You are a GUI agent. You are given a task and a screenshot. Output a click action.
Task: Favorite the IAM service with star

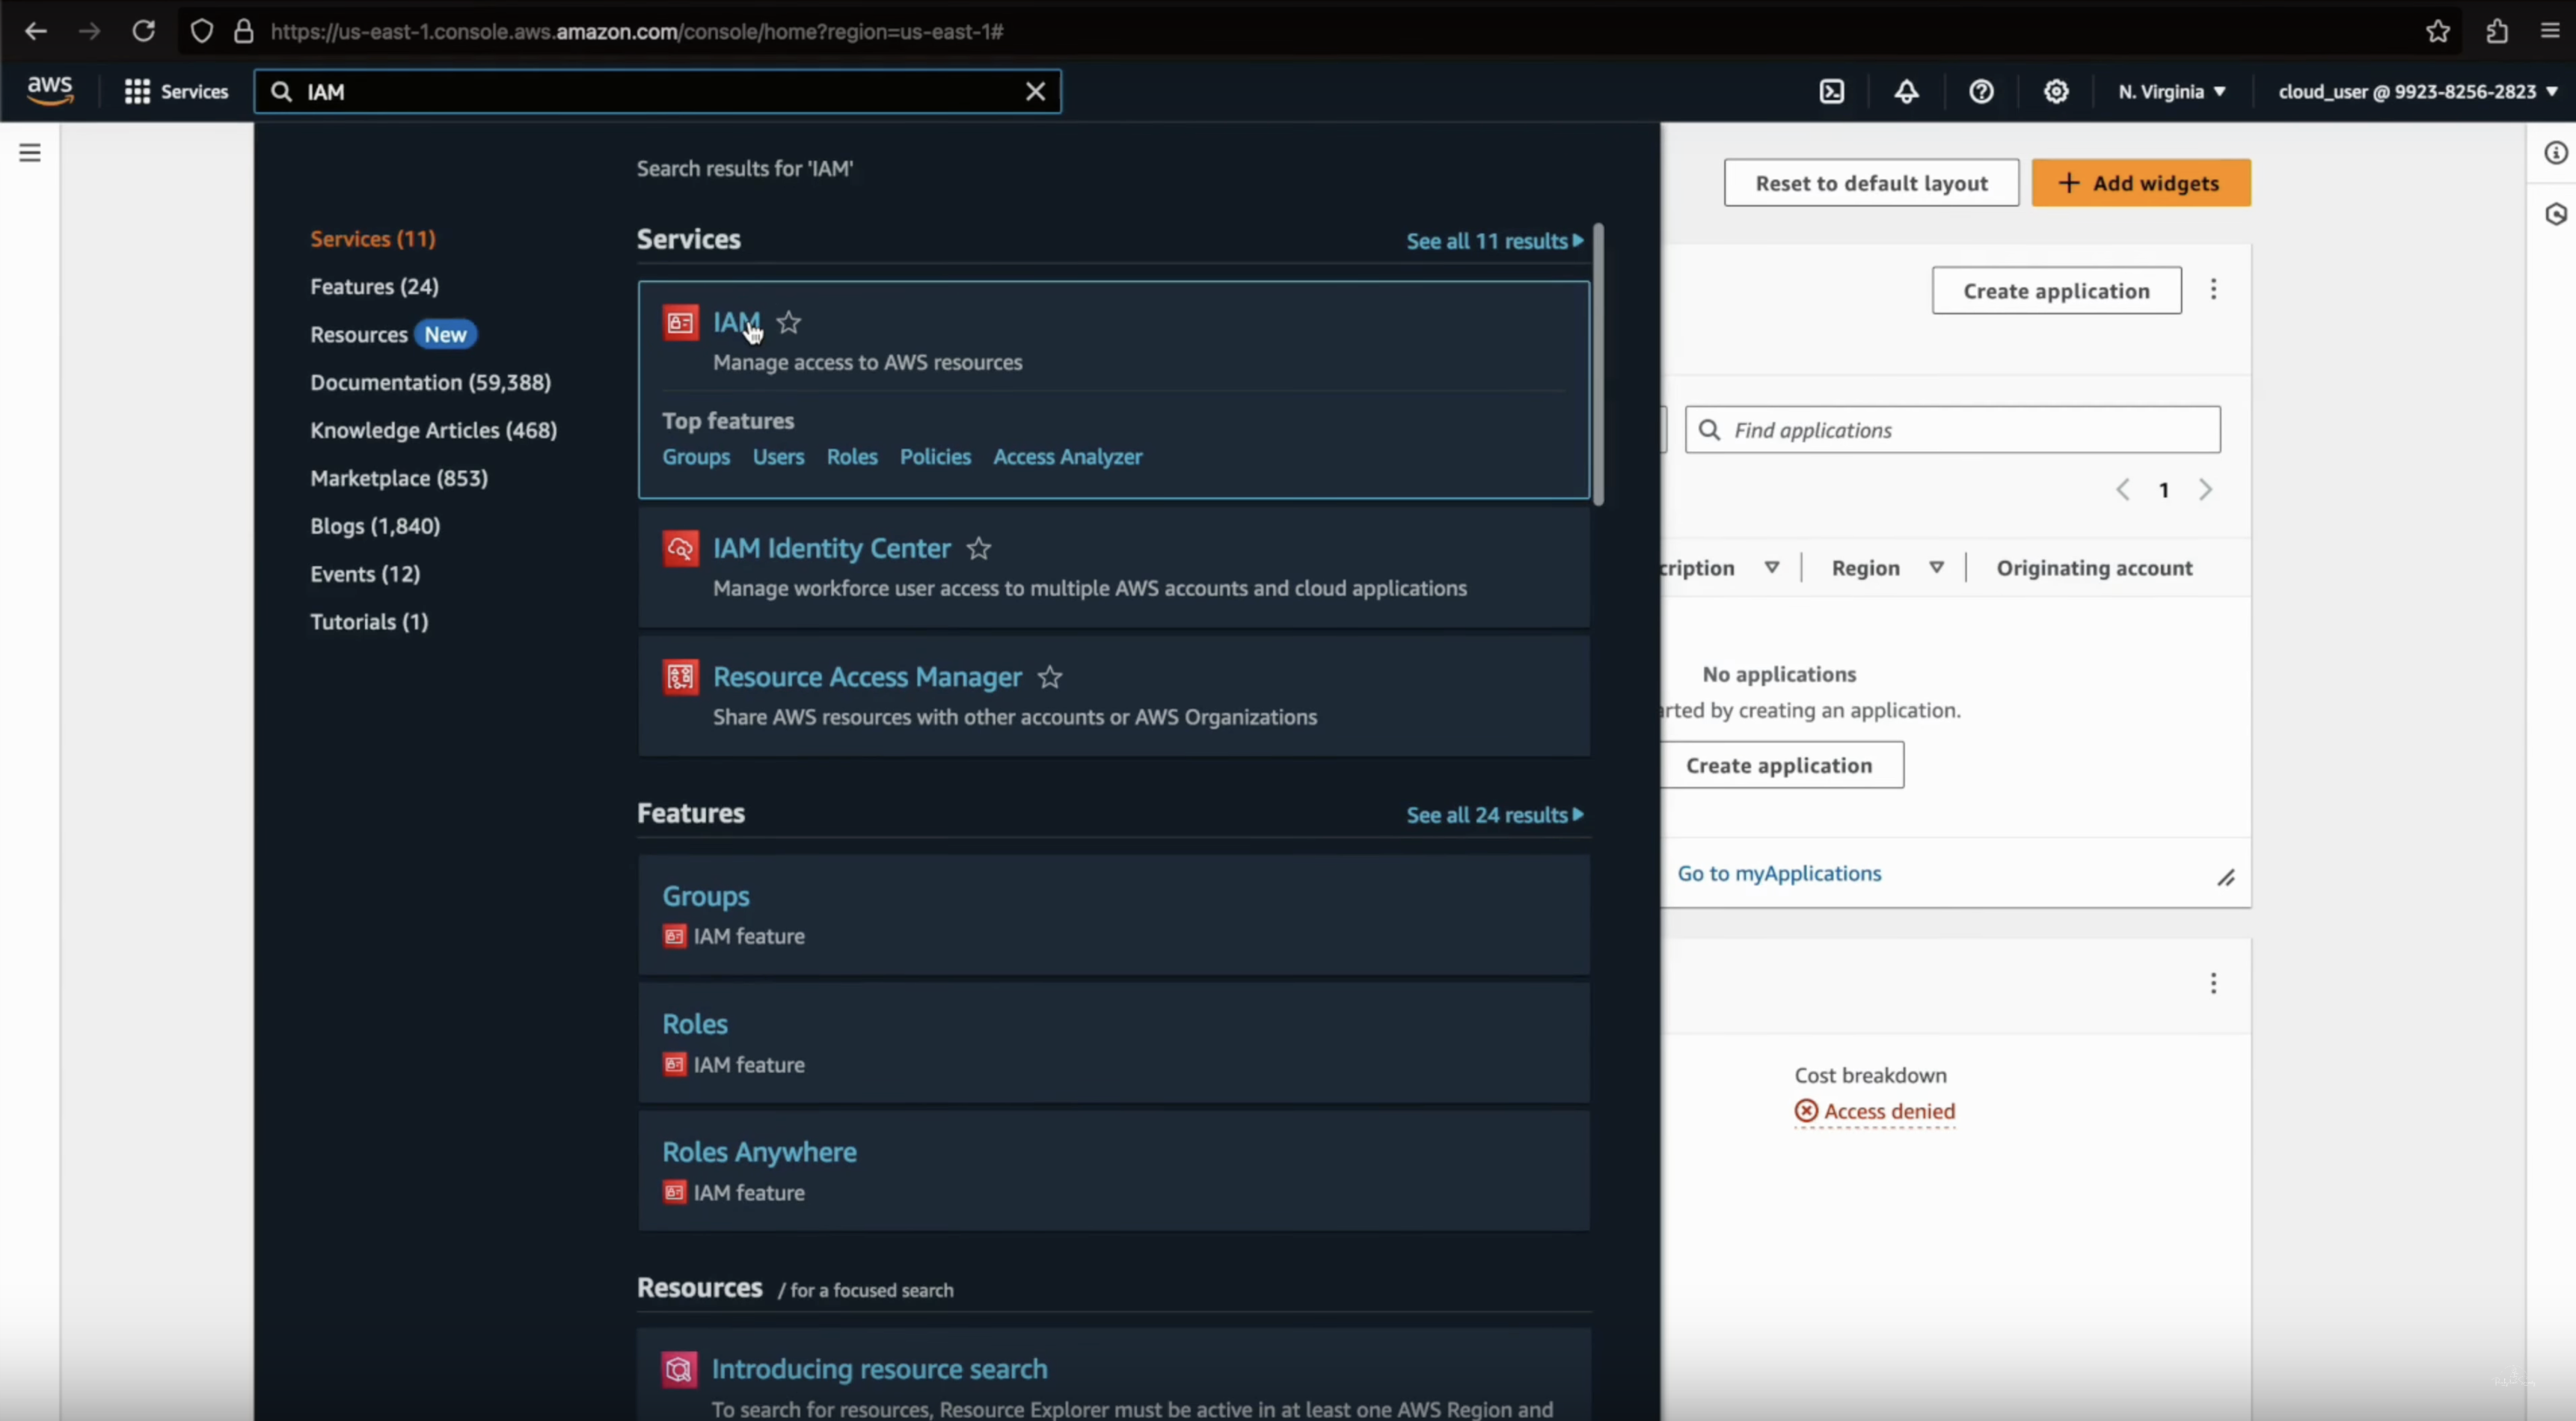pyautogui.click(x=789, y=322)
